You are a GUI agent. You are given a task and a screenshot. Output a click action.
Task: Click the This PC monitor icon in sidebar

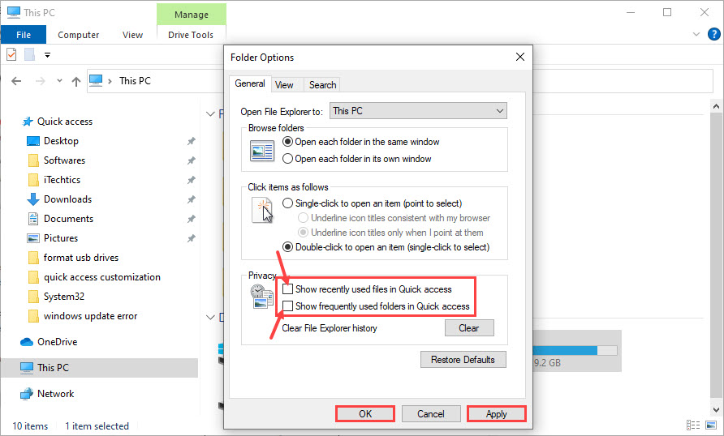(27, 368)
